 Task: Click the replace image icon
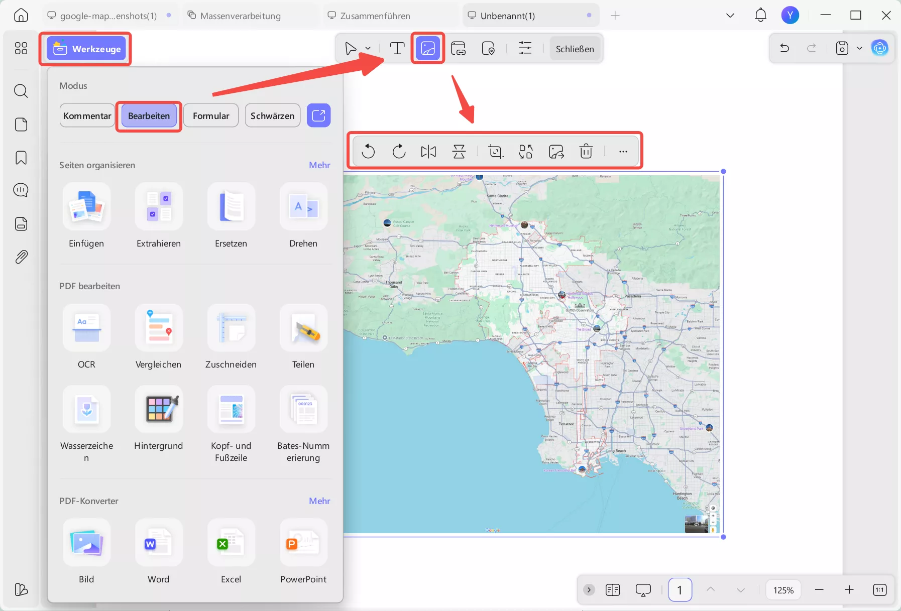526,151
